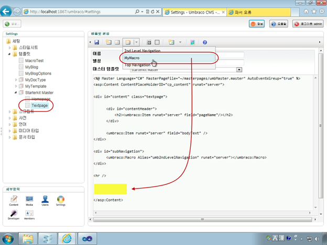327x245 pixels.
Task: Open the insert macro dropdown arrow
Action: 136,42
